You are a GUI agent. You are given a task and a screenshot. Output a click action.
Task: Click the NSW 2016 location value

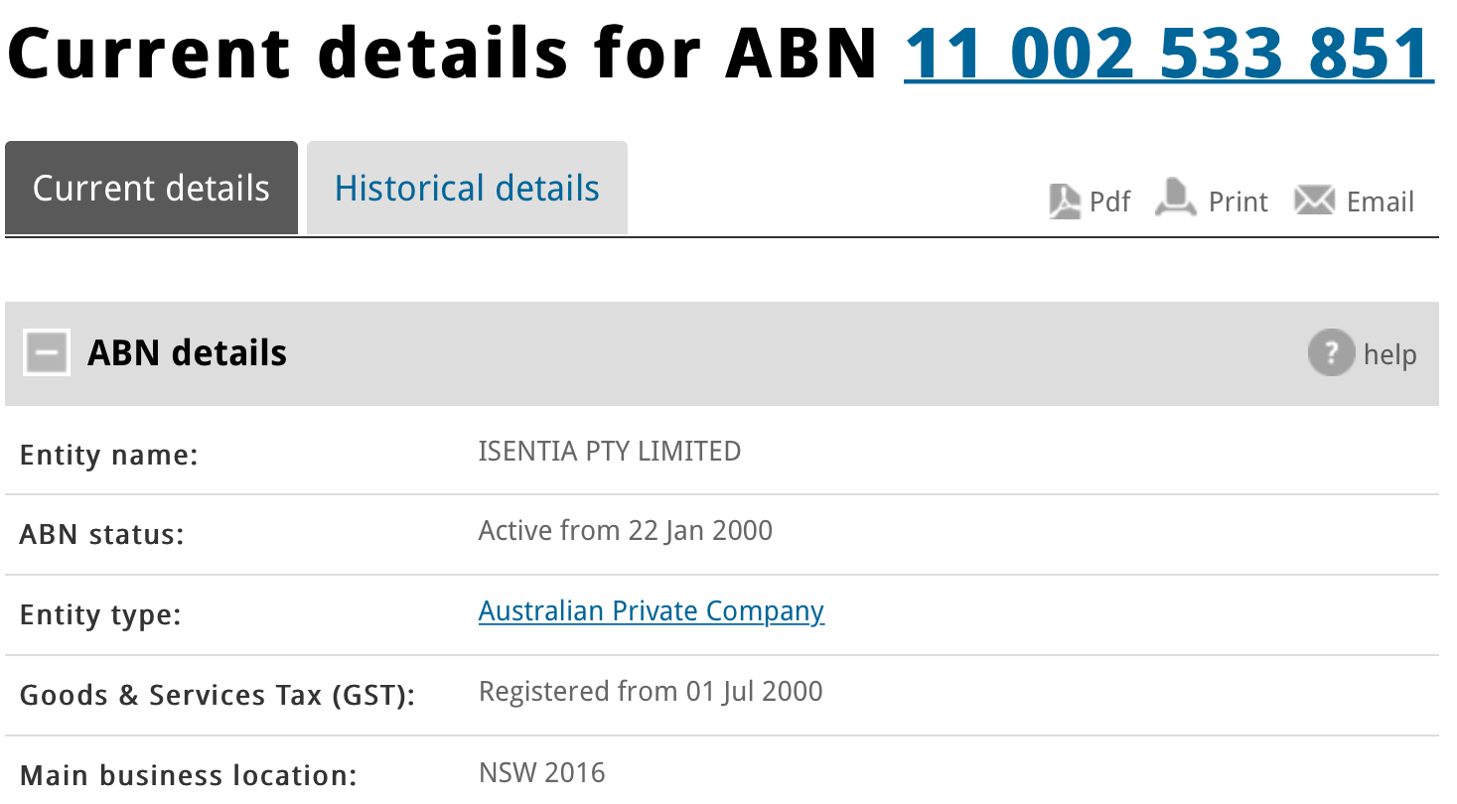tap(542, 772)
